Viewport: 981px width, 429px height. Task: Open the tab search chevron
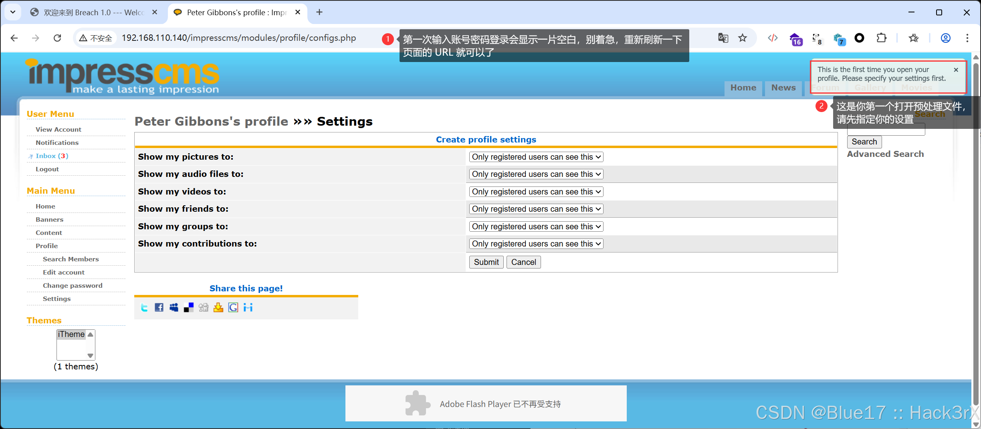tap(13, 12)
